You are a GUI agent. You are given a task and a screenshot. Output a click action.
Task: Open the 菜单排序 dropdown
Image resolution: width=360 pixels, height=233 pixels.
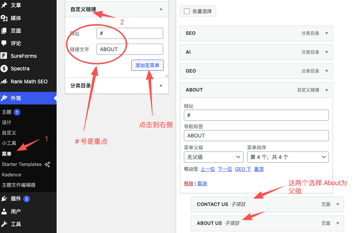click(287, 157)
